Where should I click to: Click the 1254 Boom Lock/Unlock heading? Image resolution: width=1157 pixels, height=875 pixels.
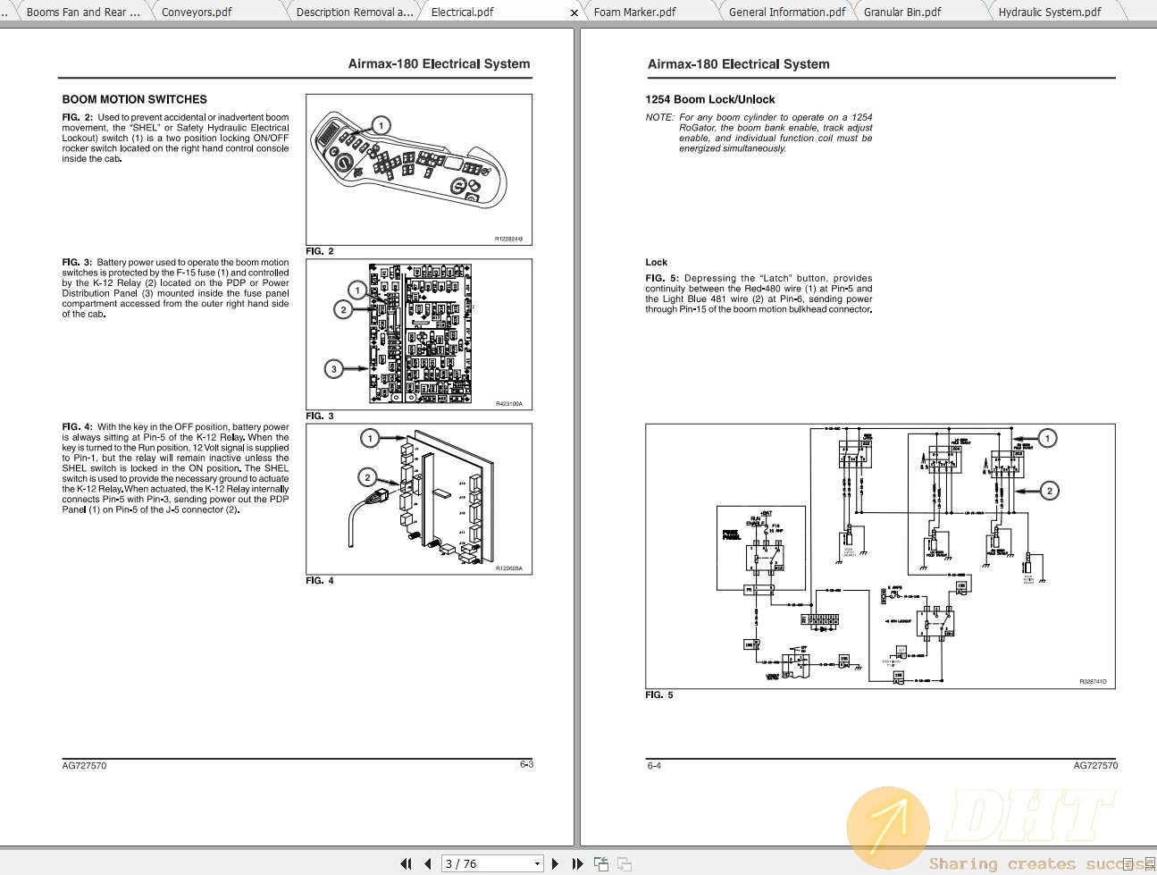(x=710, y=99)
